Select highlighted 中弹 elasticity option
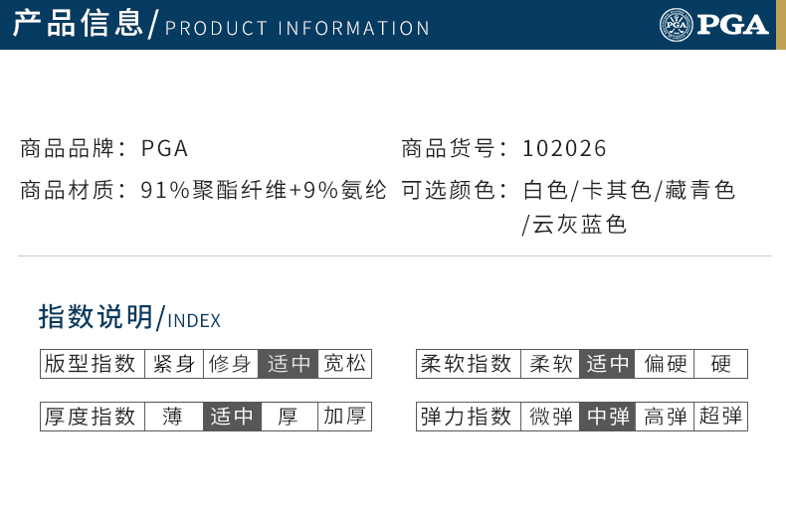 (x=608, y=417)
